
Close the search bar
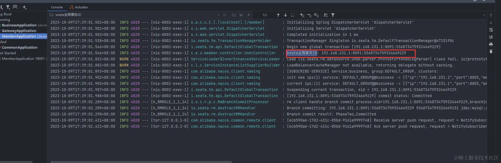coord(484,15)
